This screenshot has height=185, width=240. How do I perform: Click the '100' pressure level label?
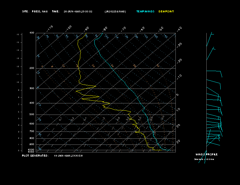coord(32,33)
